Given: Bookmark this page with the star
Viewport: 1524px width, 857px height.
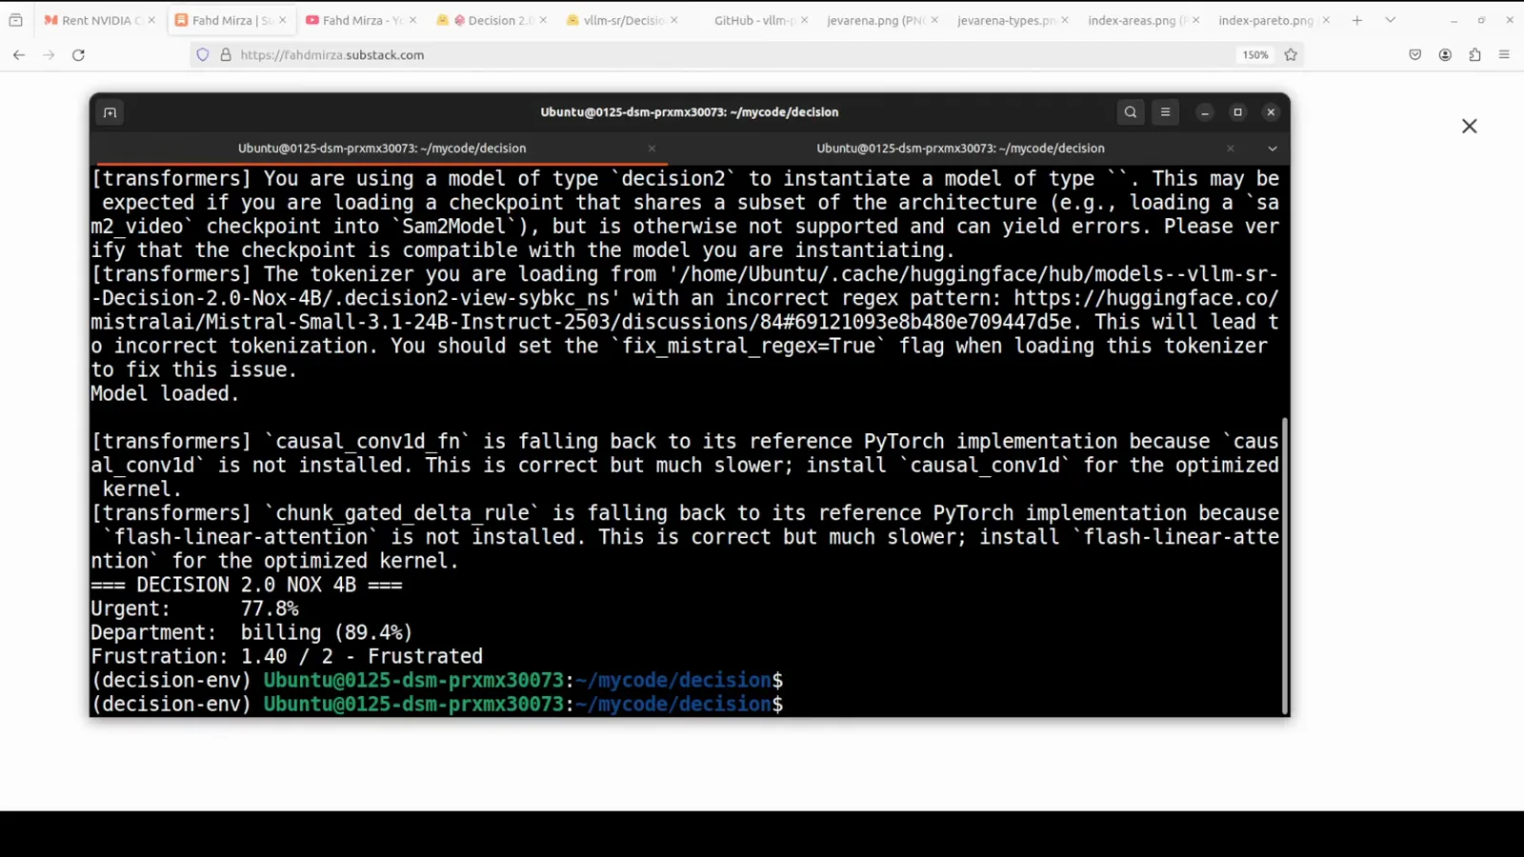Looking at the screenshot, I should click(1291, 55).
